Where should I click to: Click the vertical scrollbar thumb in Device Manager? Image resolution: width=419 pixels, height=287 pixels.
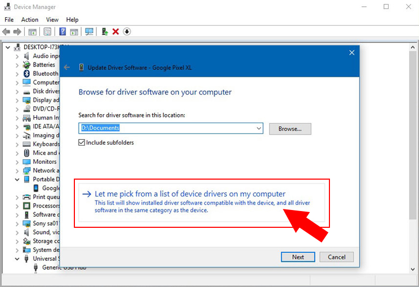pos(413,136)
